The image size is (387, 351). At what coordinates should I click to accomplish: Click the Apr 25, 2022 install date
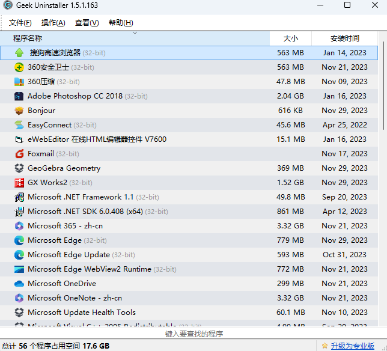tap(345, 125)
